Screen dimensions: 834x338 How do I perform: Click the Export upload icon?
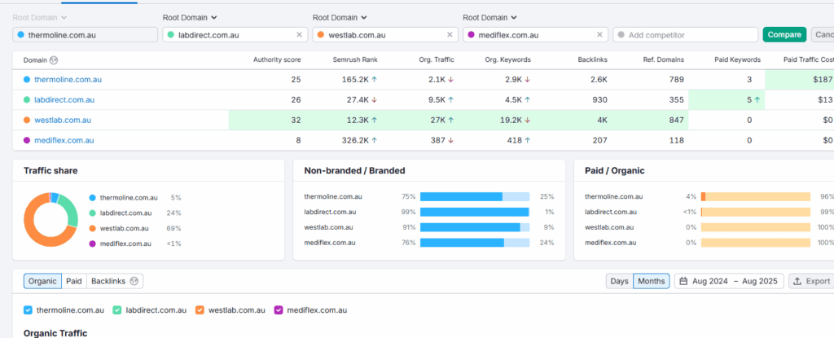click(x=797, y=281)
